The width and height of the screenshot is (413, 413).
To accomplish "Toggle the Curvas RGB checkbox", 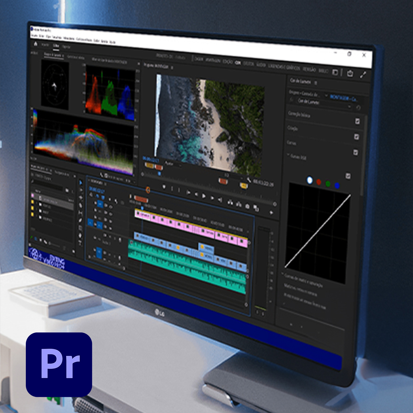I will click(x=348, y=176).
